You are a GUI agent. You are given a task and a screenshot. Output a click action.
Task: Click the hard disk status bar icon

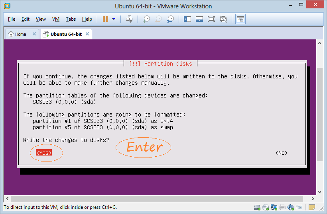click(x=257, y=207)
